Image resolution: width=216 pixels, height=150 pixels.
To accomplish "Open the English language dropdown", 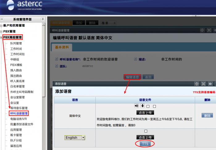I will [x=83, y=138].
